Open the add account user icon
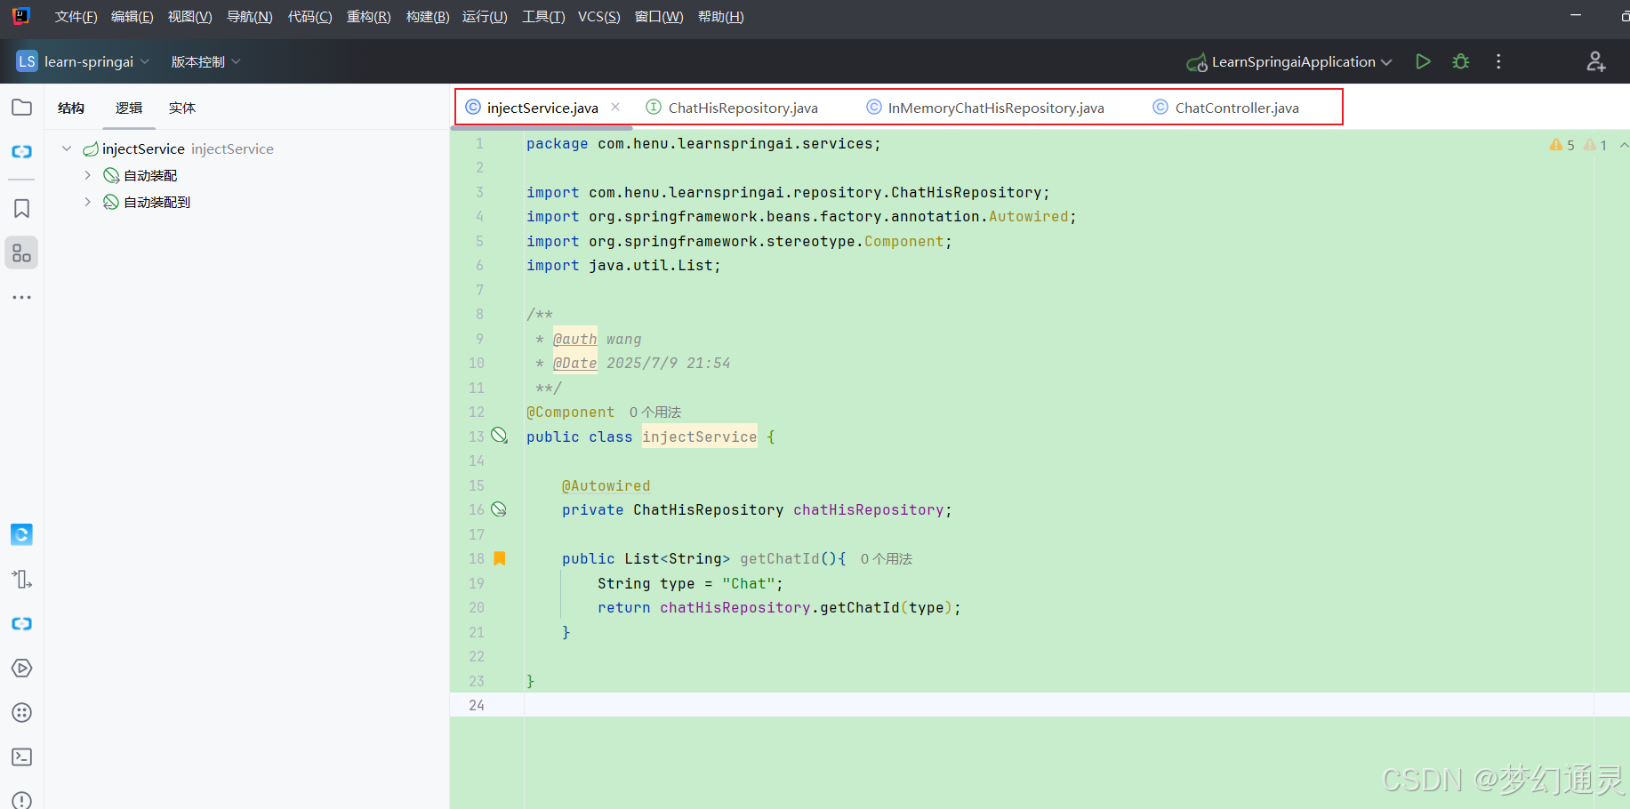This screenshot has width=1630, height=809. [1596, 61]
